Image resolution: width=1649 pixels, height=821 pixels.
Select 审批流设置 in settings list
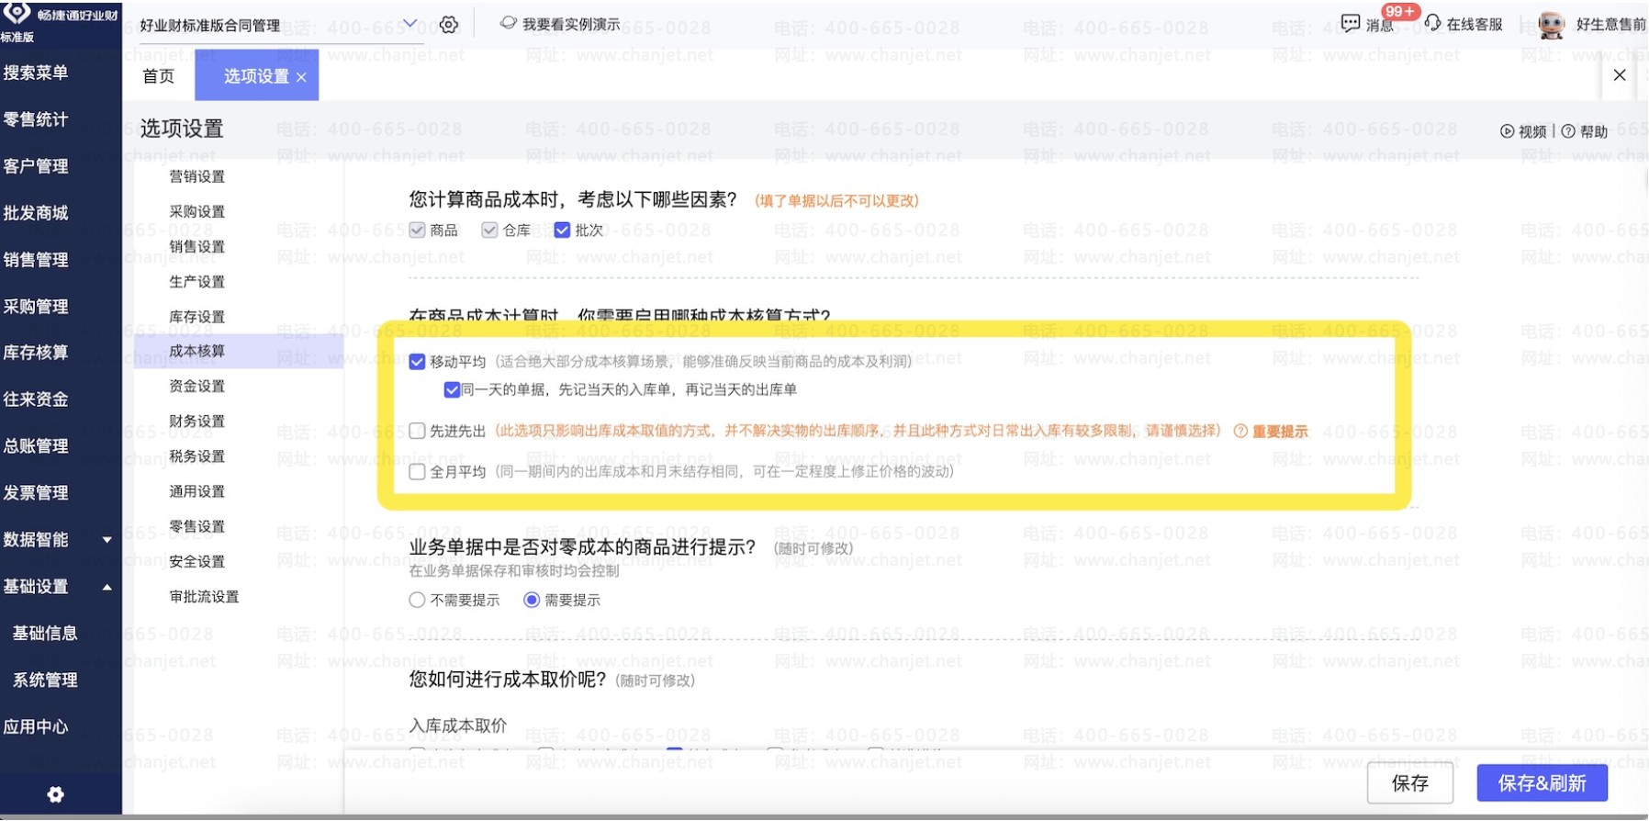pos(204,597)
